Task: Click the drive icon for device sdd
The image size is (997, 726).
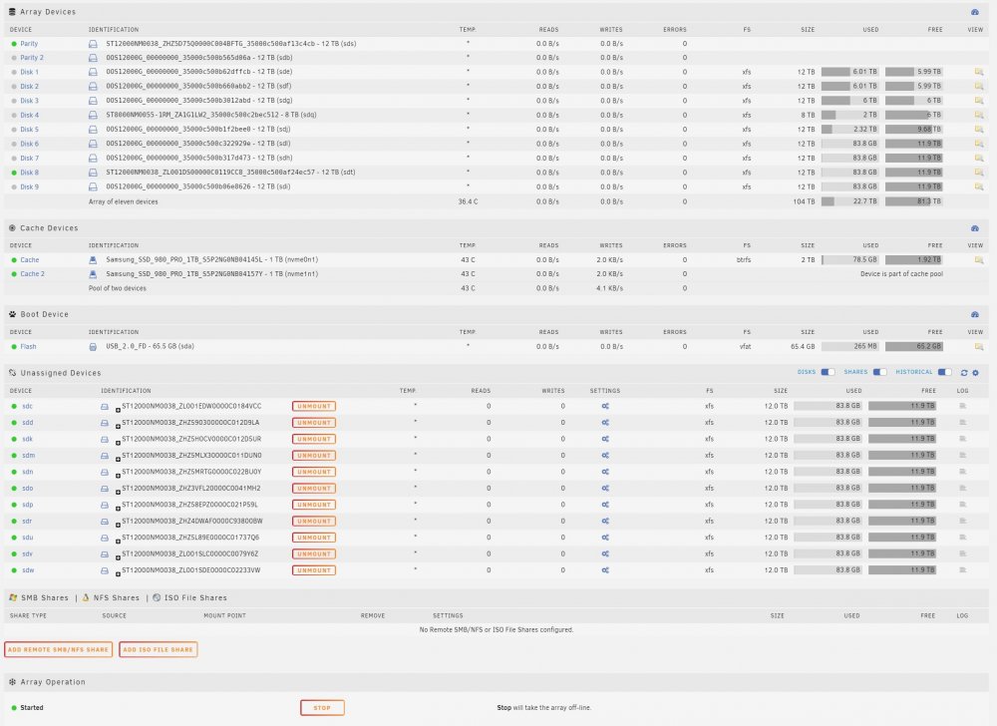Action: click(105, 423)
